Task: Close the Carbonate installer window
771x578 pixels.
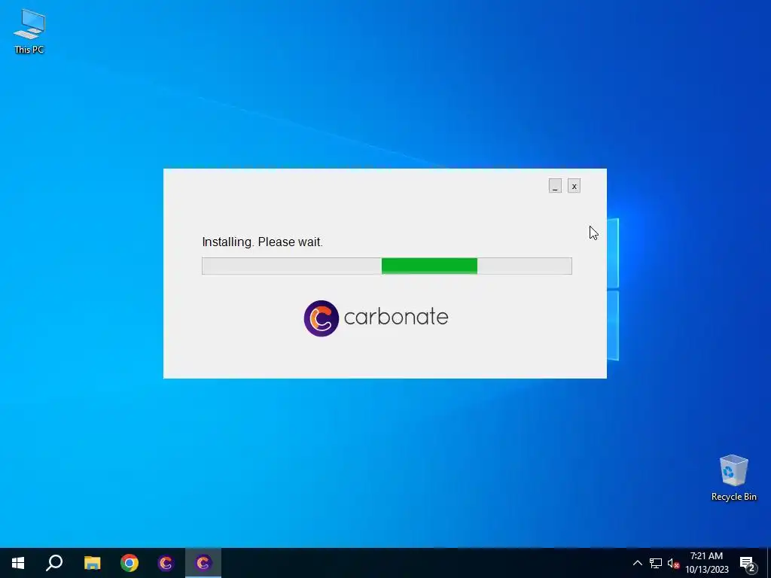Action: (x=574, y=186)
